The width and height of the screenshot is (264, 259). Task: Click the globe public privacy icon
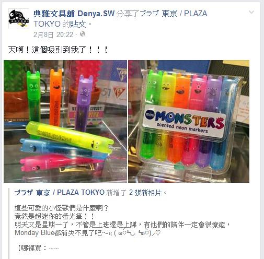point(83,34)
